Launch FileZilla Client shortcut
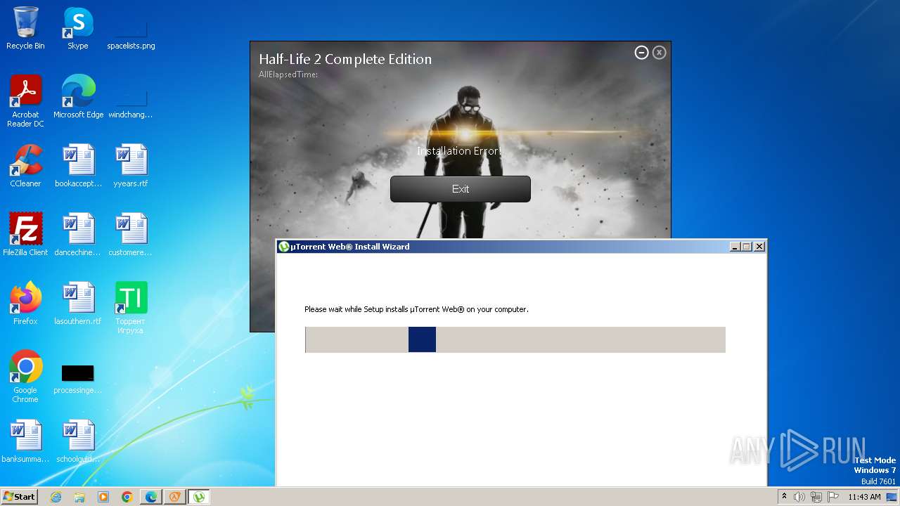The height and width of the screenshot is (506, 900). [25, 235]
